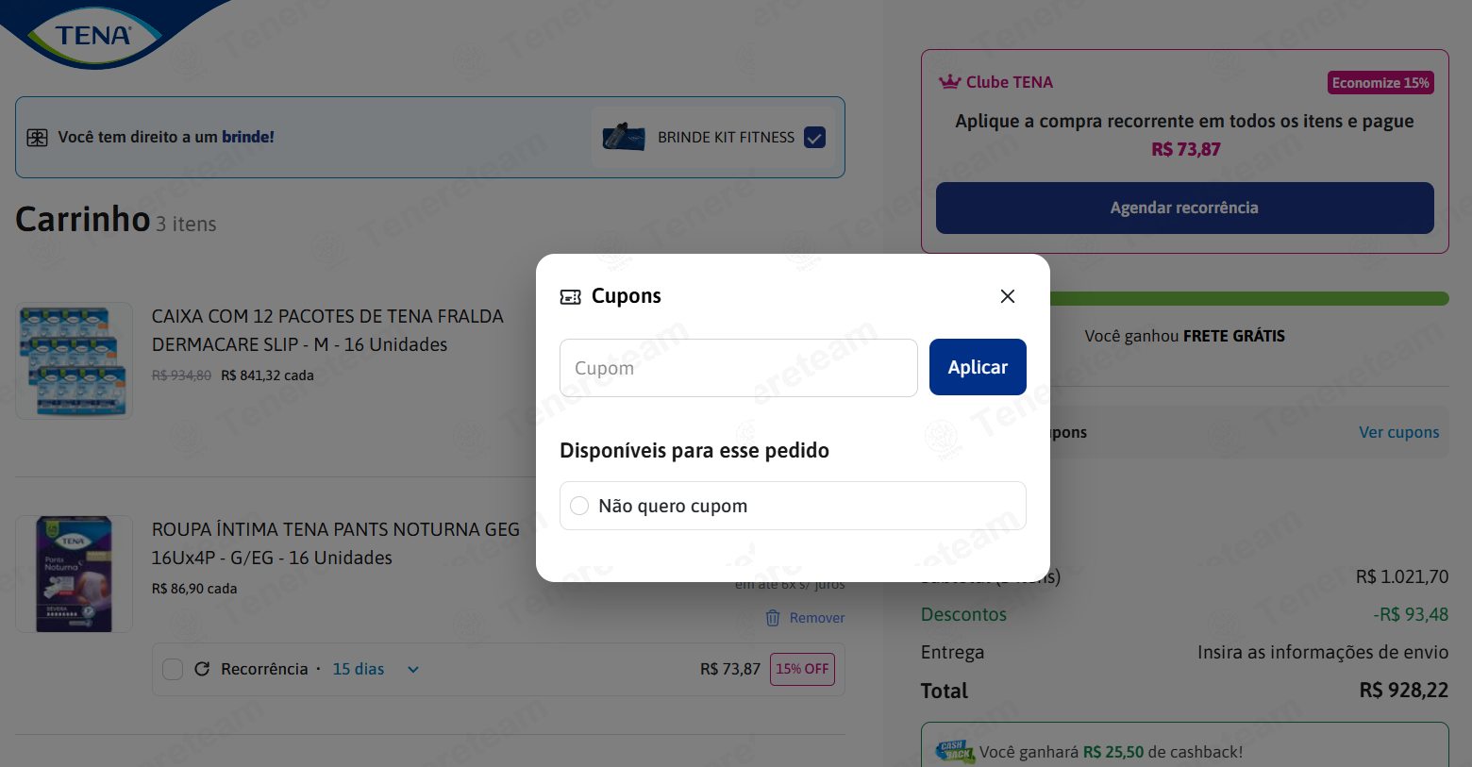
Task: Click the fitness kit product image
Action: pyautogui.click(x=623, y=137)
